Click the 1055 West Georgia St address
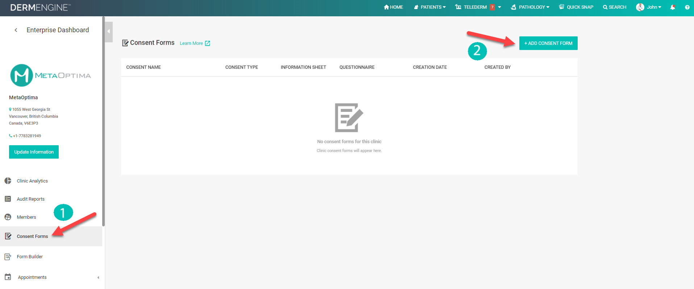Viewport: 694px width, 289px height. pyautogui.click(x=31, y=109)
